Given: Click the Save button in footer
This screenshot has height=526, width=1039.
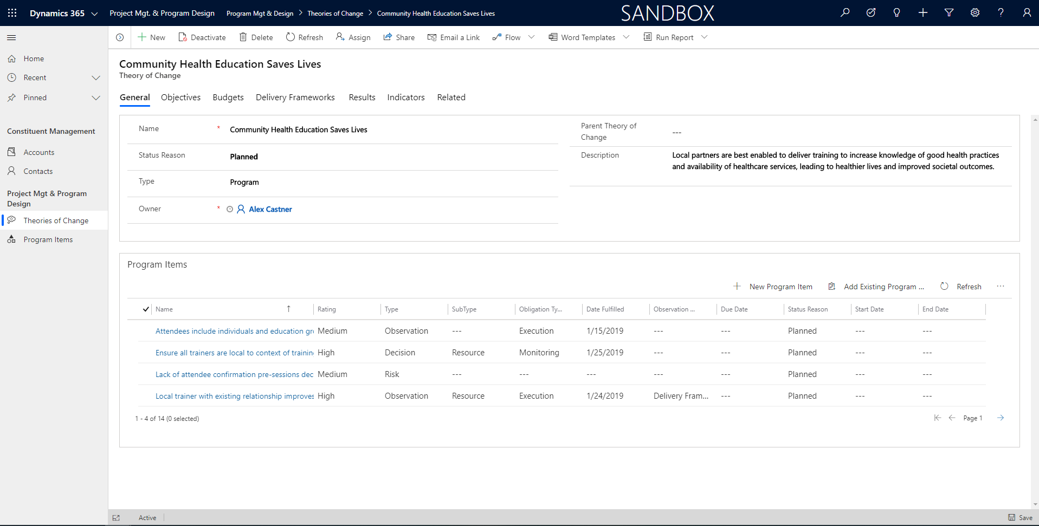Looking at the screenshot, I should 1020,518.
